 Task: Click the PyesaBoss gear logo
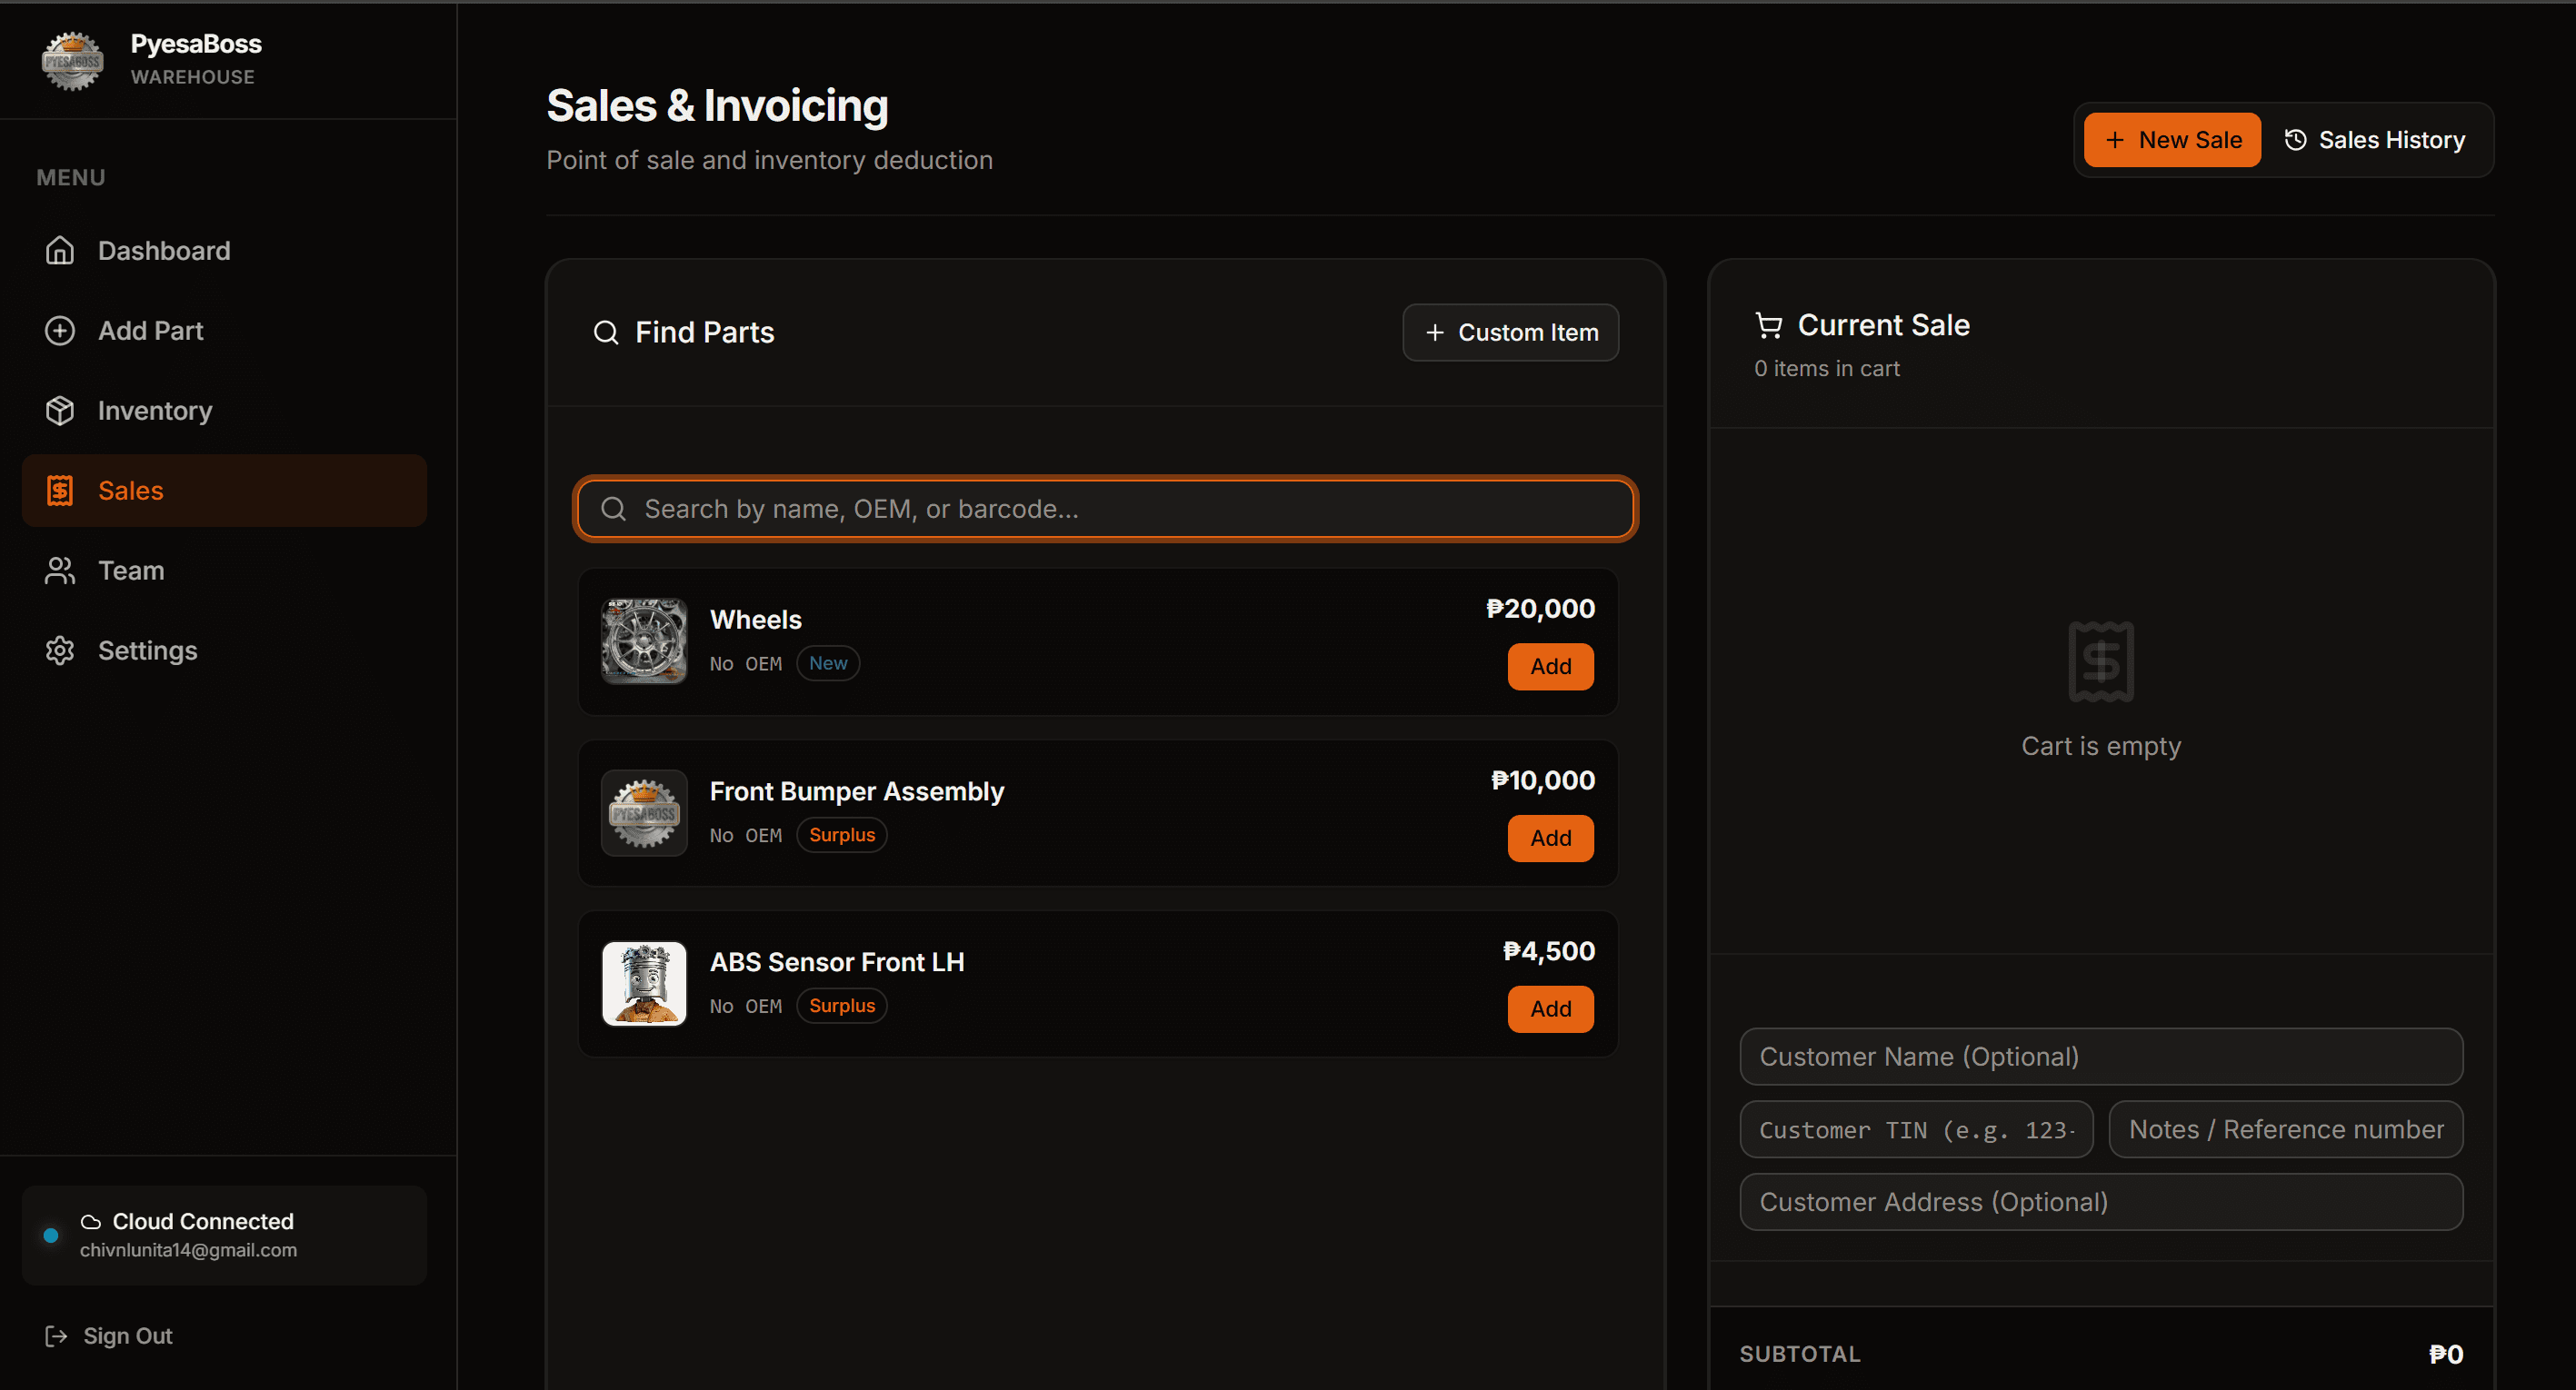pyautogui.click(x=72, y=61)
